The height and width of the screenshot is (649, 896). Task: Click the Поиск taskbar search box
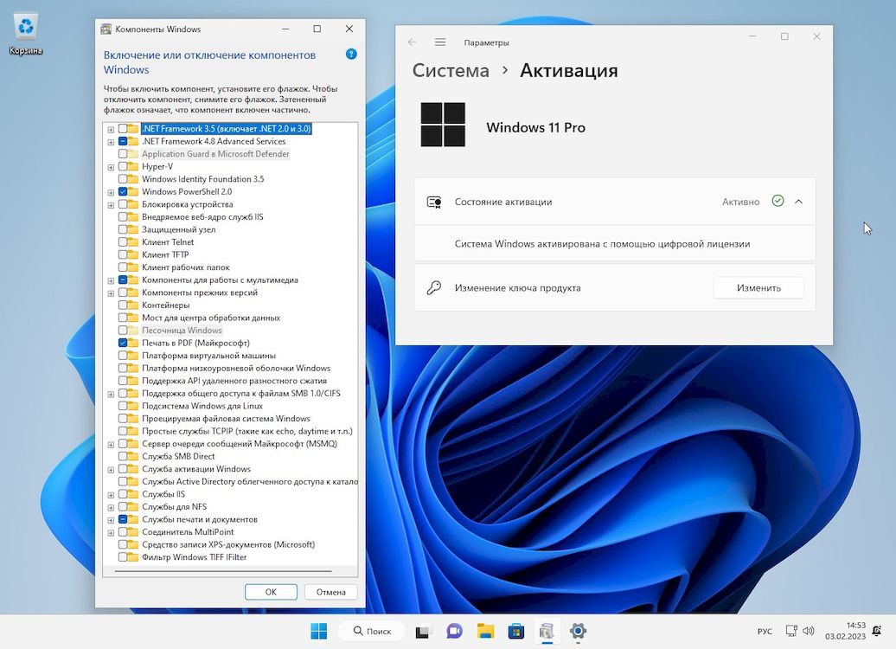pyautogui.click(x=372, y=632)
